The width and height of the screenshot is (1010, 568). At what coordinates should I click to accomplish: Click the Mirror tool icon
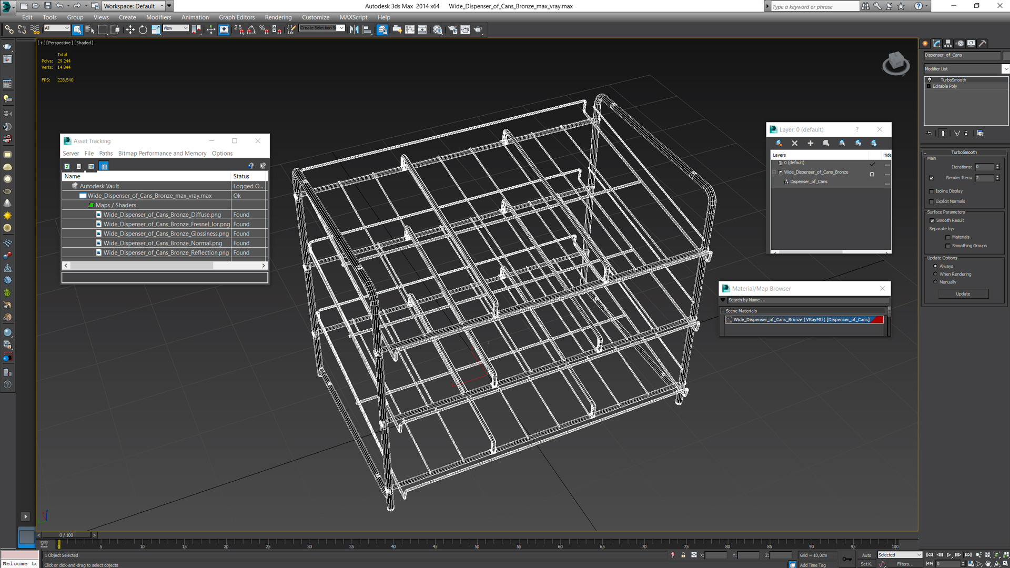click(354, 30)
